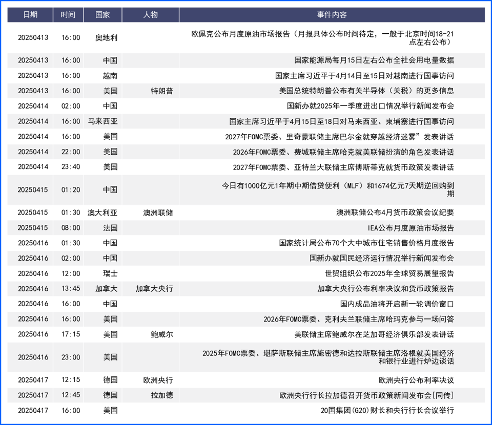Select the 马来西亚 country cell

pos(102,121)
